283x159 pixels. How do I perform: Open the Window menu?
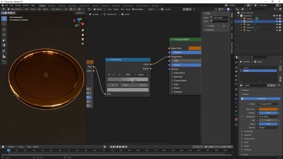tap(26, 5)
